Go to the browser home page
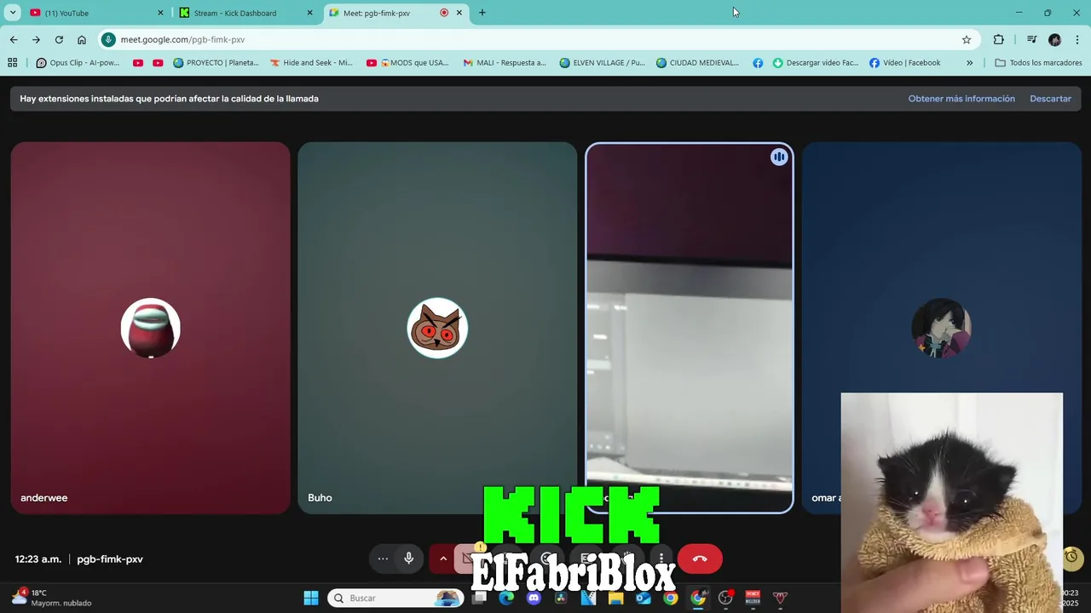The height and width of the screenshot is (613, 1091). click(82, 39)
